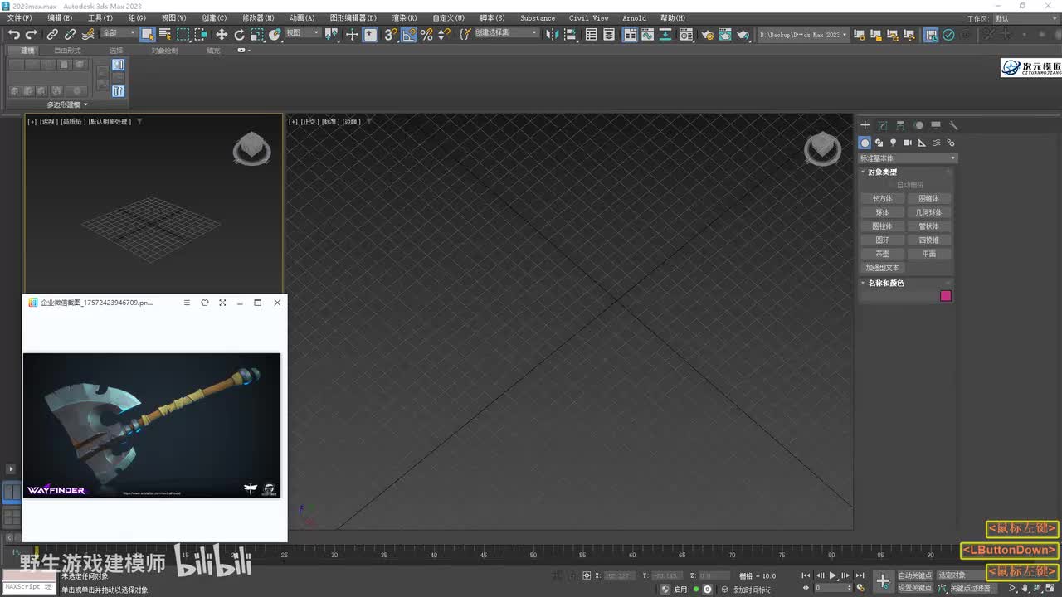This screenshot has width=1062, height=597.
Task: Create a 长方体 box primitive
Action: [882, 199]
